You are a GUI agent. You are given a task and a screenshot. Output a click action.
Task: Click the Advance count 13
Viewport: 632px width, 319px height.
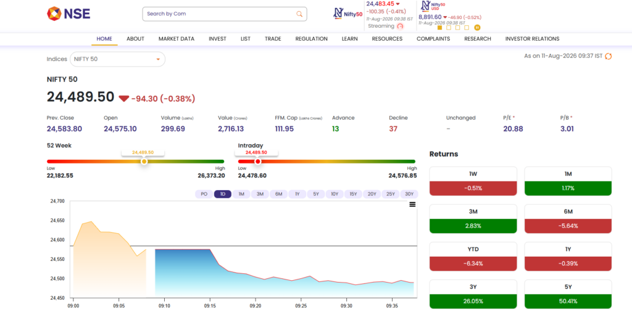coord(335,129)
